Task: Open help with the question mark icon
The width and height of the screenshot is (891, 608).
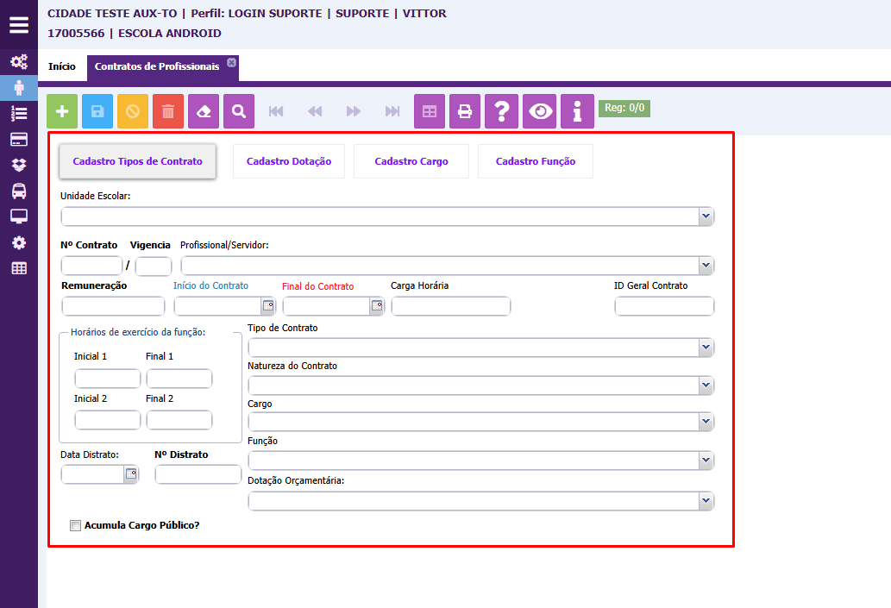Action: click(501, 111)
